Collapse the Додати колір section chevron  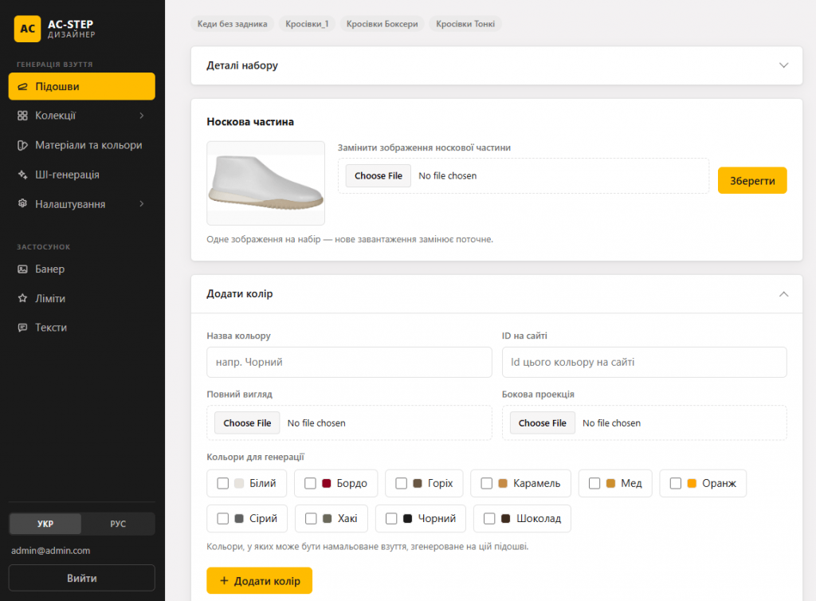(x=784, y=294)
